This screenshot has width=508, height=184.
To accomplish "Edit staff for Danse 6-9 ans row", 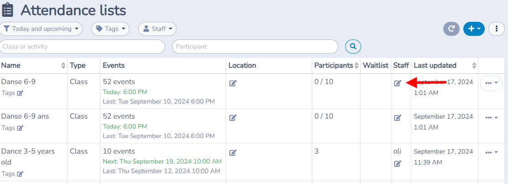I will tap(398, 118).
